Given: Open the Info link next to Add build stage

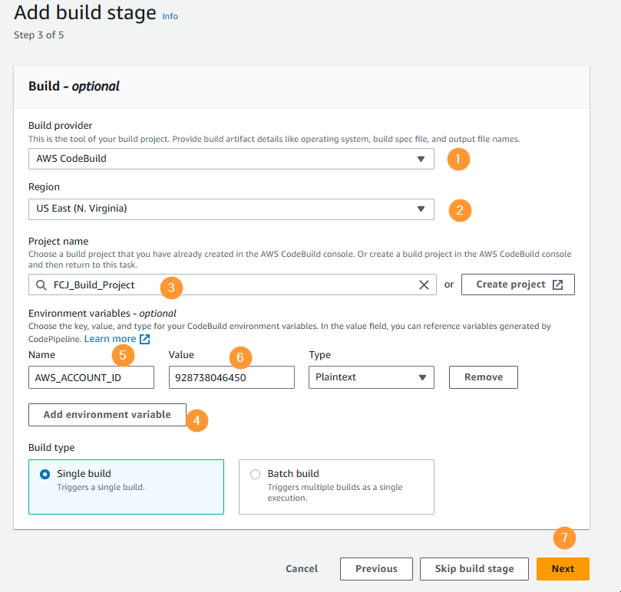Looking at the screenshot, I should point(170,16).
